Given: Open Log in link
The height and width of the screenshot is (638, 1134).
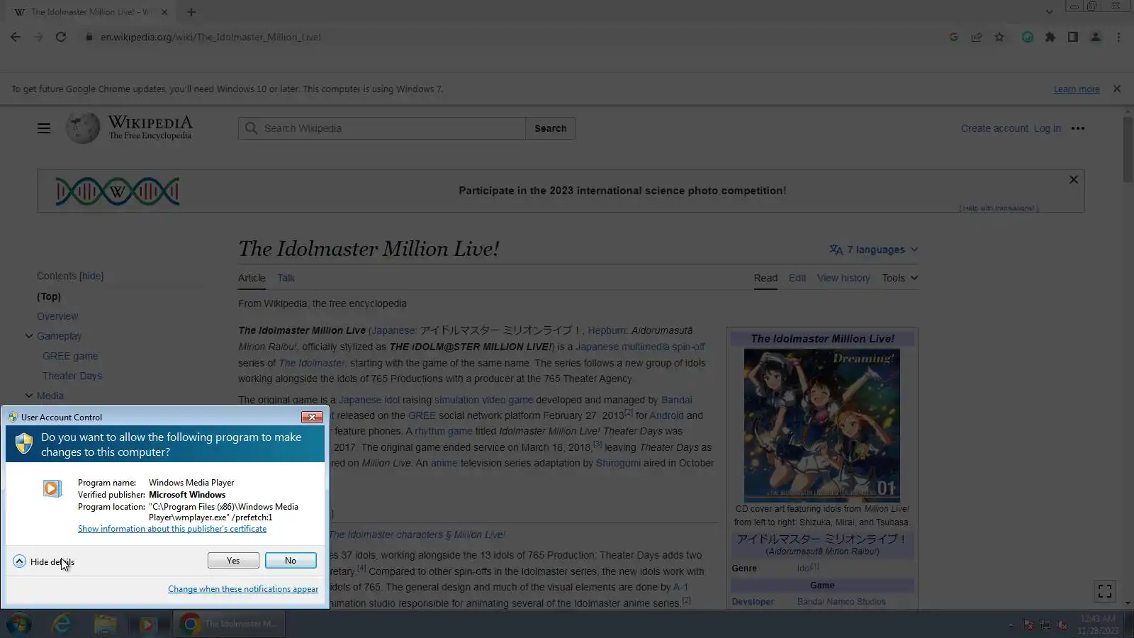Looking at the screenshot, I should [x=1048, y=128].
